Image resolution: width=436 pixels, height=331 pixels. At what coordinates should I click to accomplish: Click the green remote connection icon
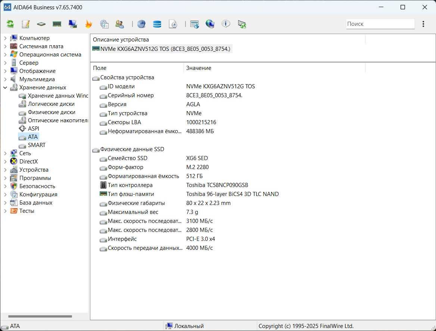pos(242,24)
